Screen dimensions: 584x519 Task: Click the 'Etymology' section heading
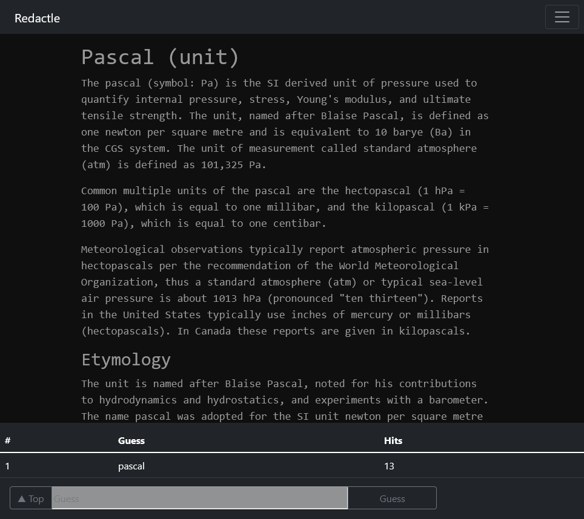(x=126, y=359)
